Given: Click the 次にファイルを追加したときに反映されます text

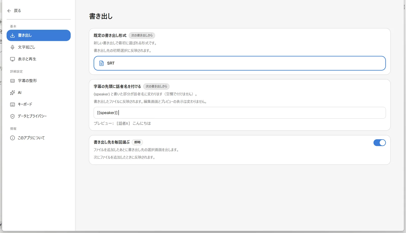Looking at the screenshot, I should click(x=125, y=157).
